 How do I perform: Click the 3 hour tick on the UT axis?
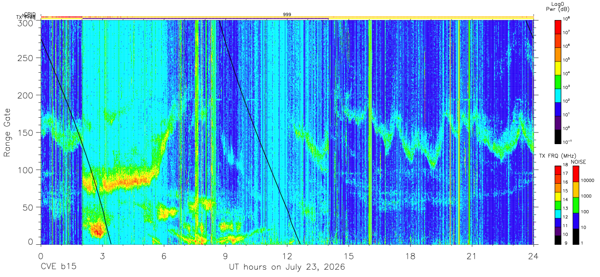(x=102, y=256)
